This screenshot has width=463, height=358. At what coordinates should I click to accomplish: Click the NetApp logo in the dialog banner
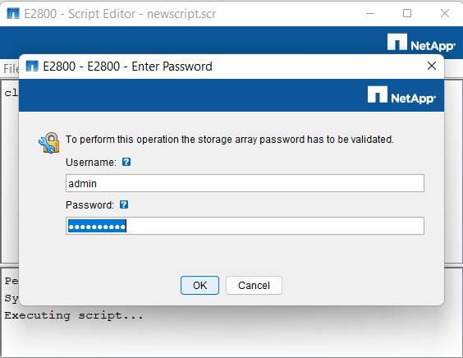pyautogui.click(x=401, y=95)
